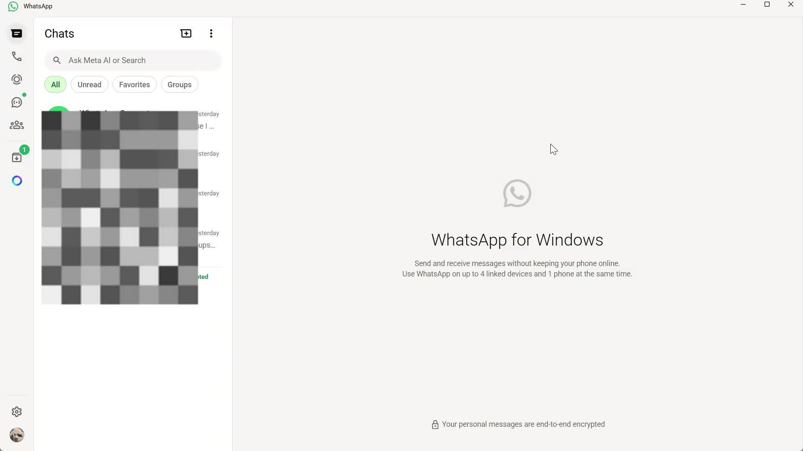The width and height of the screenshot is (803, 451).
Task: Click the search magnifier icon
Action: pyautogui.click(x=57, y=60)
